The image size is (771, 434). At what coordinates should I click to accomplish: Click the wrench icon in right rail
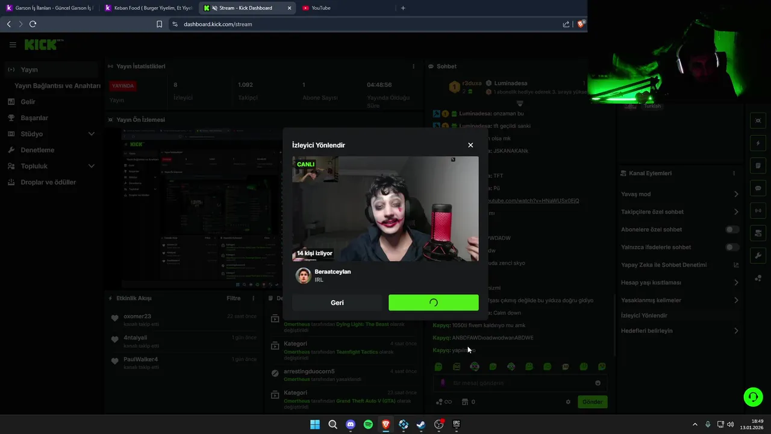(758, 256)
